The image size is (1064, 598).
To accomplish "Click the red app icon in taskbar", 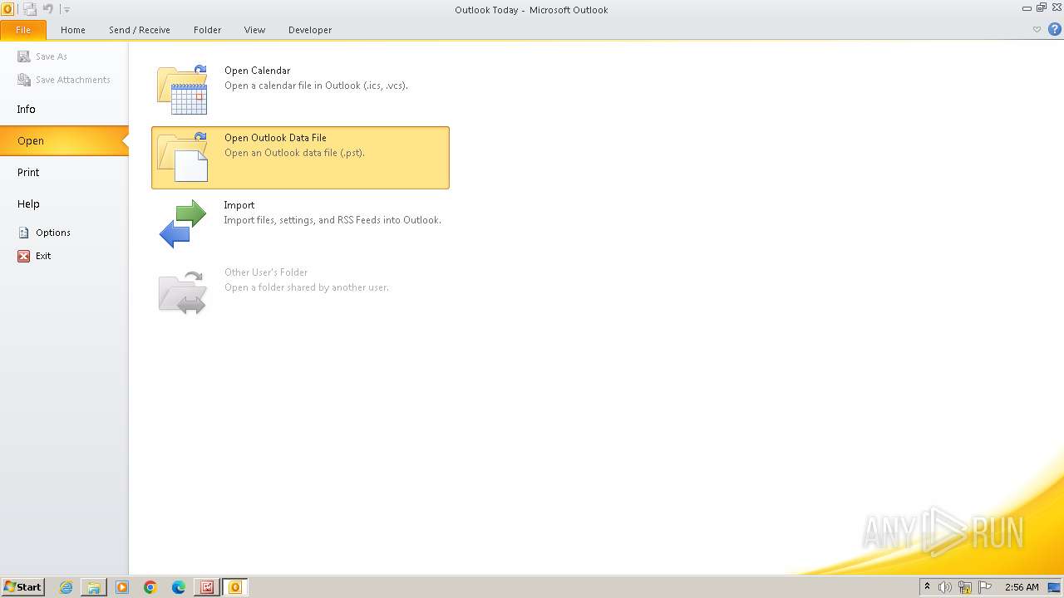I will [207, 587].
